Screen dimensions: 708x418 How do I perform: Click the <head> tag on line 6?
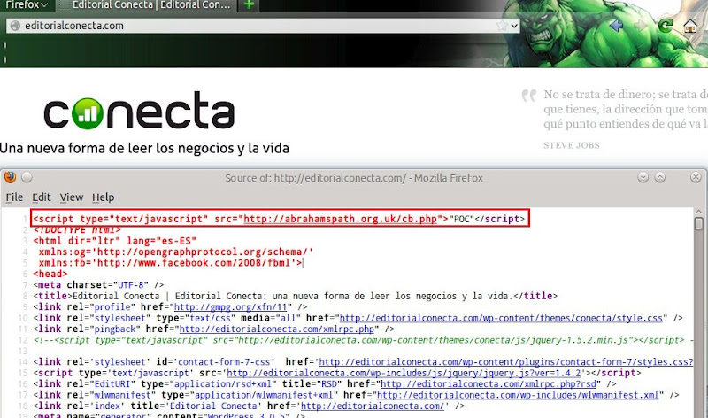point(50,274)
